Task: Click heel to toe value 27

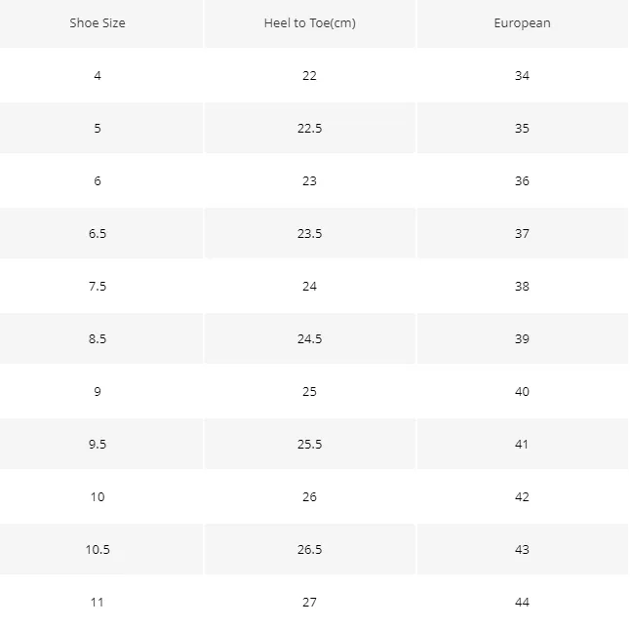Action: 310,602
